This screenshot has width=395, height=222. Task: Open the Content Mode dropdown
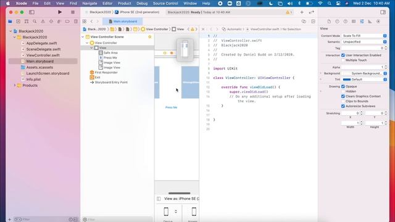[364, 36]
